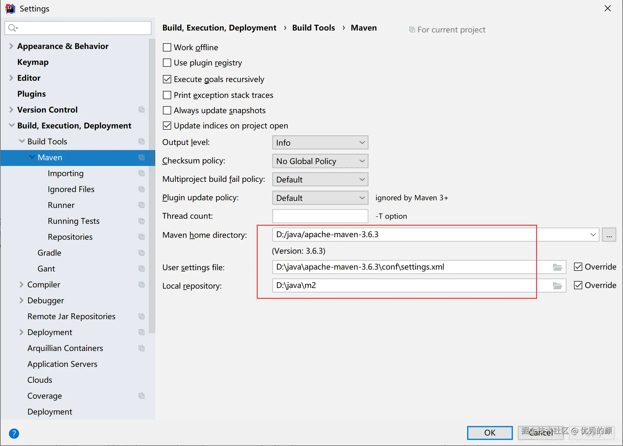Open the Plugins settings page

[x=31, y=94]
